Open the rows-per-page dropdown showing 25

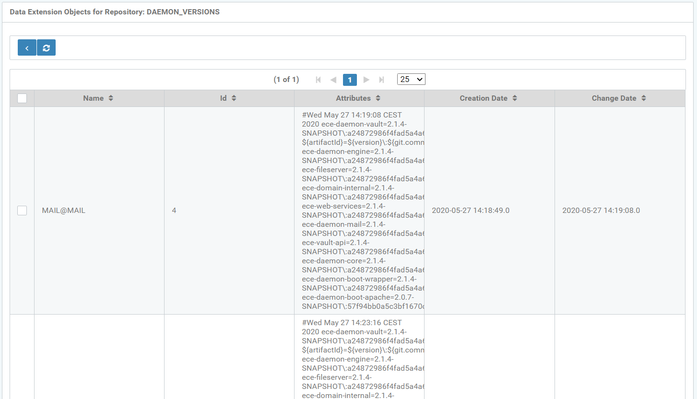pos(411,79)
